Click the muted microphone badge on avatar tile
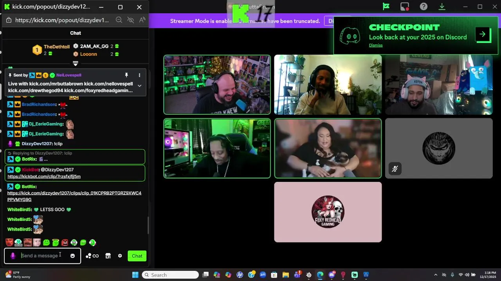The image size is (501, 281). [395, 169]
